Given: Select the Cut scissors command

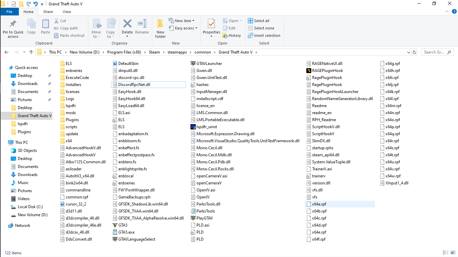Looking at the screenshot, I should [60, 21].
